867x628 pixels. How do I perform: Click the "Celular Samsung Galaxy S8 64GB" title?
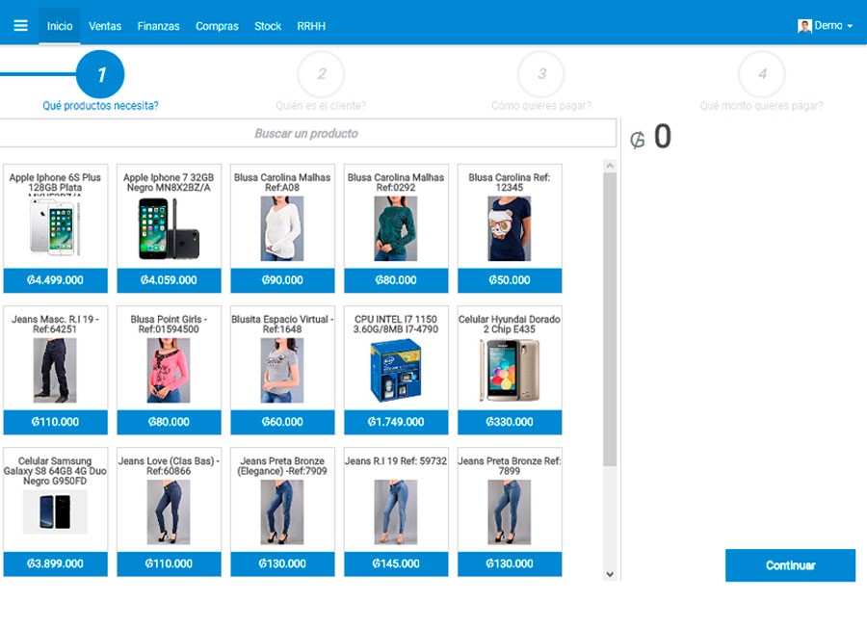coord(55,471)
